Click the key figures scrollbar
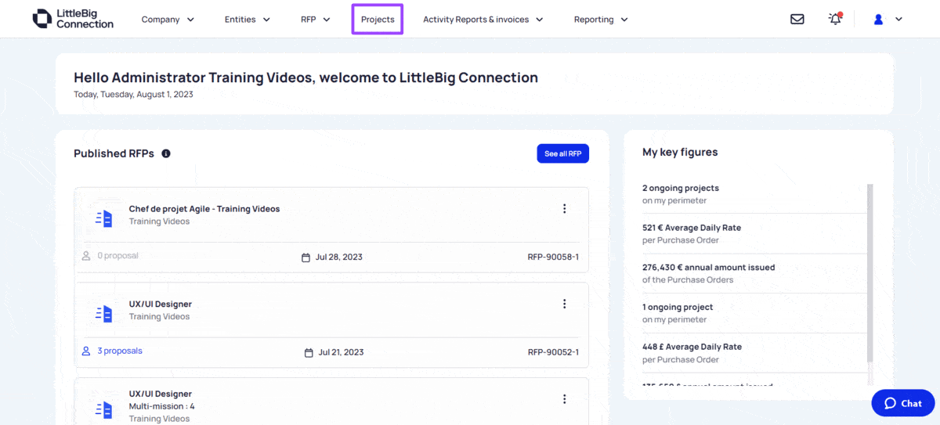Image resolution: width=940 pixels, height=425 pixels. (x=869, y=273)
